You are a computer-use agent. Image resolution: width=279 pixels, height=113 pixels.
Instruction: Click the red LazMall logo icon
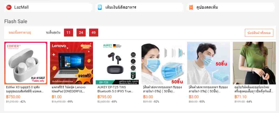[x=9, y=7]
